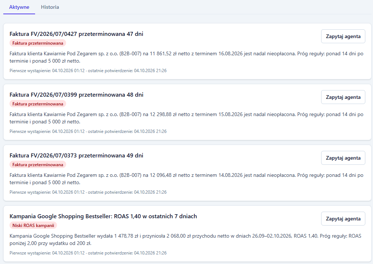Click Zapytaj agenta for invoice FV/2026/07/0399
373x264 pixels.
point(343,97)
